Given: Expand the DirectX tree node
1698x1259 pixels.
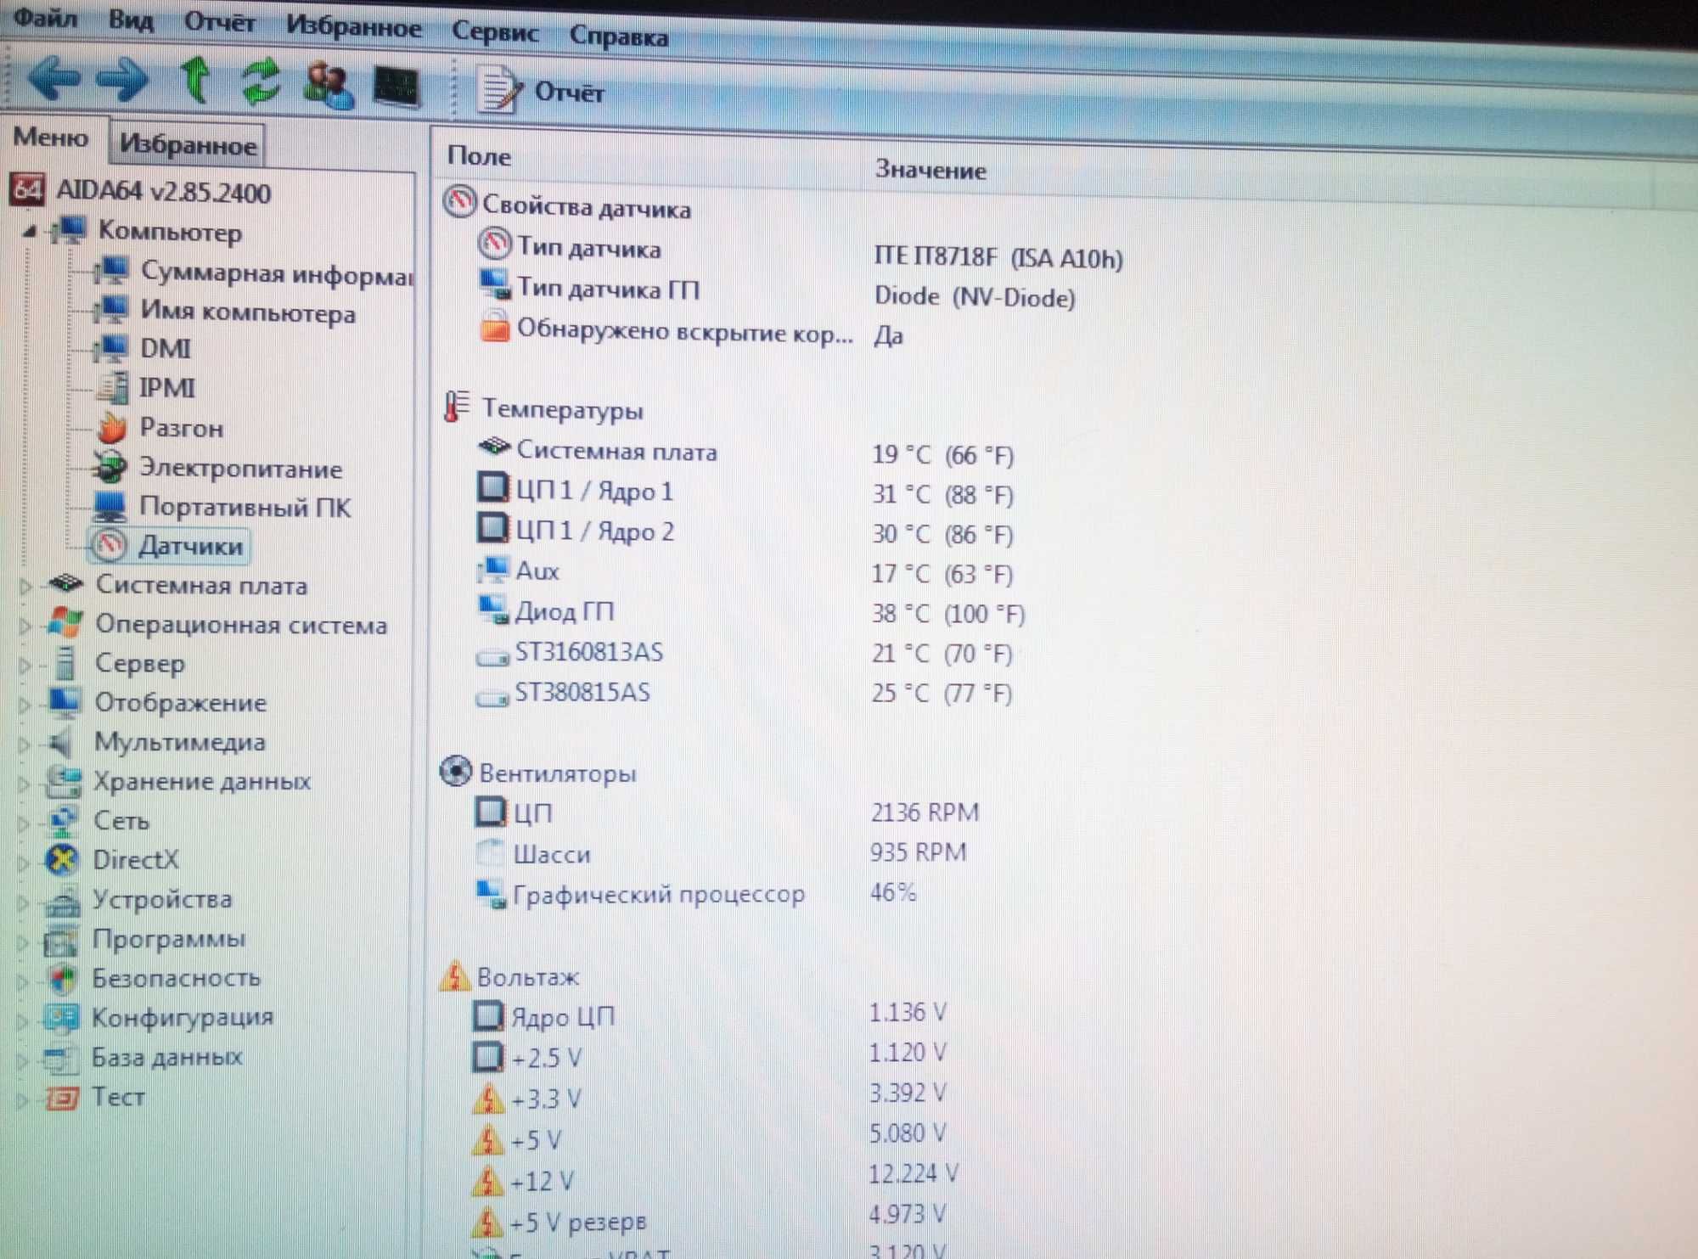Looking at the screenshot, I should pos(24,862).
